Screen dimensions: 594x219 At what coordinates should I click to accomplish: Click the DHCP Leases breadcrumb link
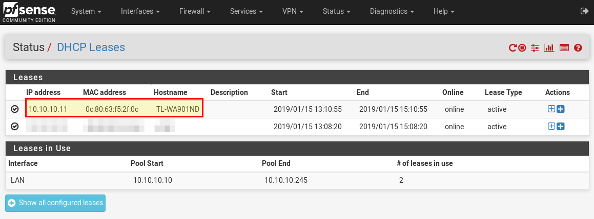(x=91, y=47)
